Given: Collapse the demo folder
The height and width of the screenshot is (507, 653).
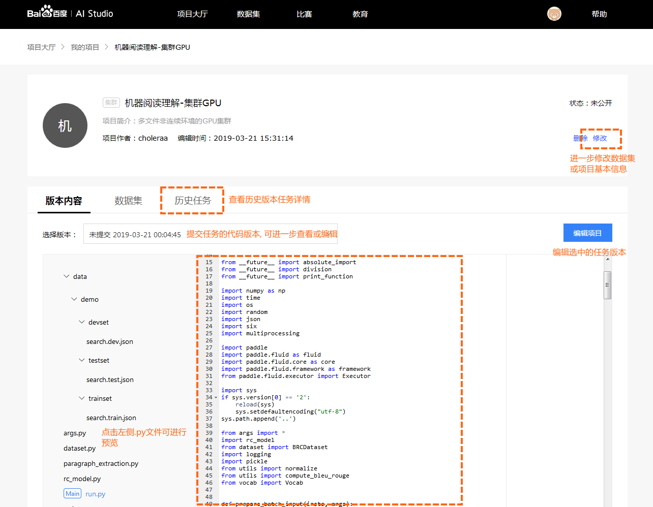Looking at the screenshot, I should 74,299.
